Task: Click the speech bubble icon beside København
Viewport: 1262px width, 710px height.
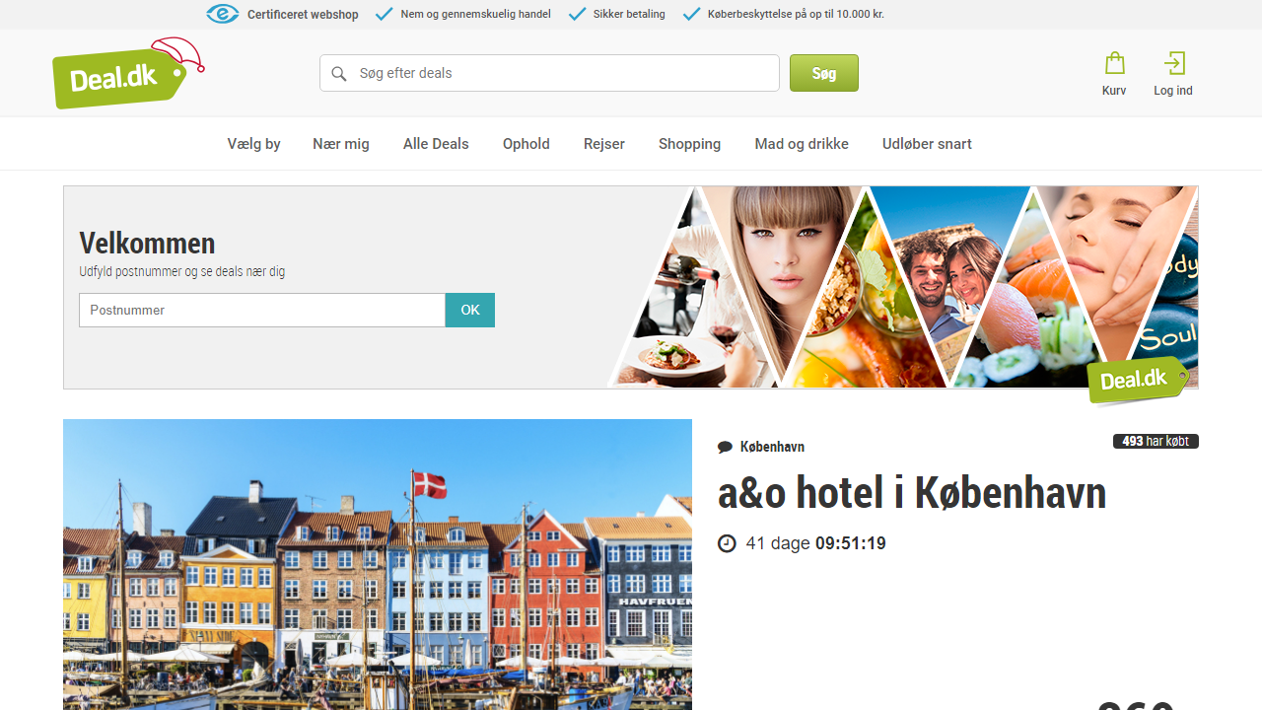Action: (x=726, y=446)
